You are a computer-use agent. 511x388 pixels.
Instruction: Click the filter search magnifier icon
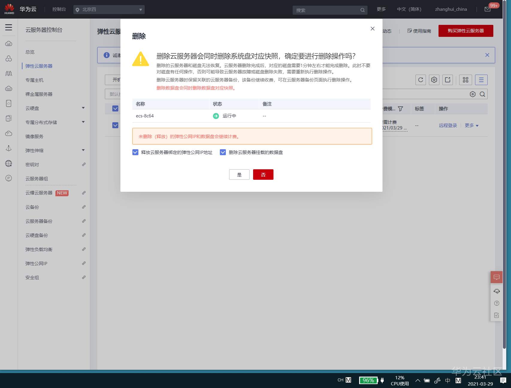point(482,94)
